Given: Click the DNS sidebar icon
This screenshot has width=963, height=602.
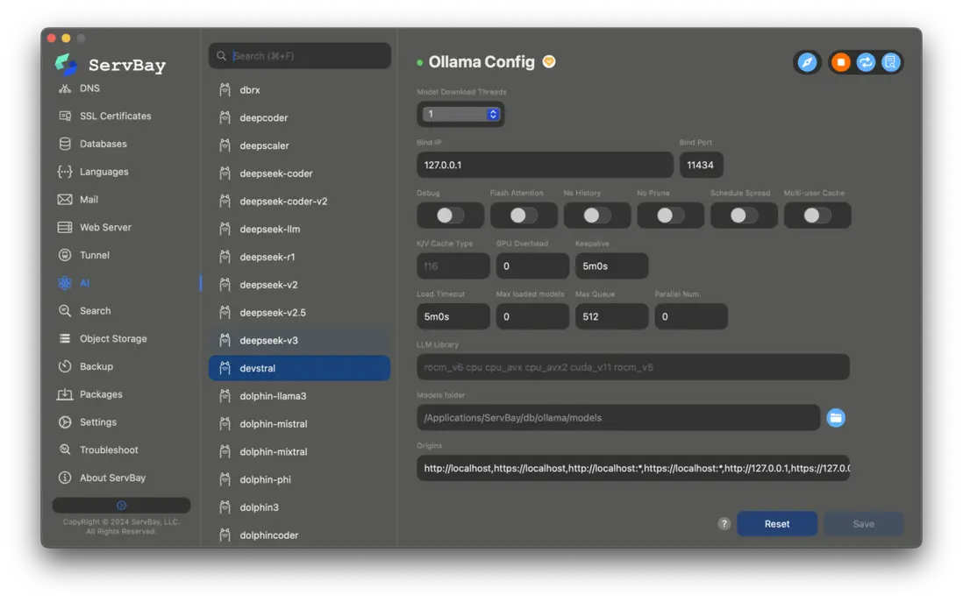Looking at the screenshot, I should 65,89.
